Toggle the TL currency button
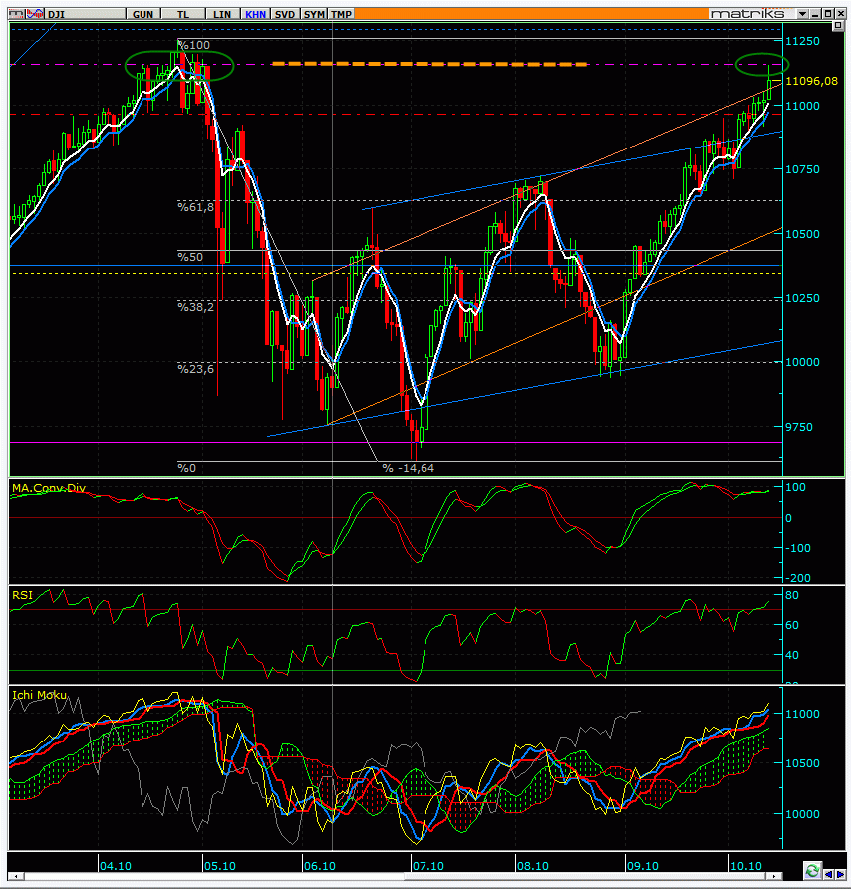Screen dimensions: 851x889 tap(183, 14)
